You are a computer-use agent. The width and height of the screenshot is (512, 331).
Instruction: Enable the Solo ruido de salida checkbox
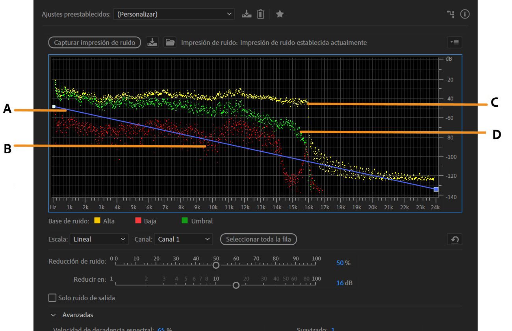(52, 298)
